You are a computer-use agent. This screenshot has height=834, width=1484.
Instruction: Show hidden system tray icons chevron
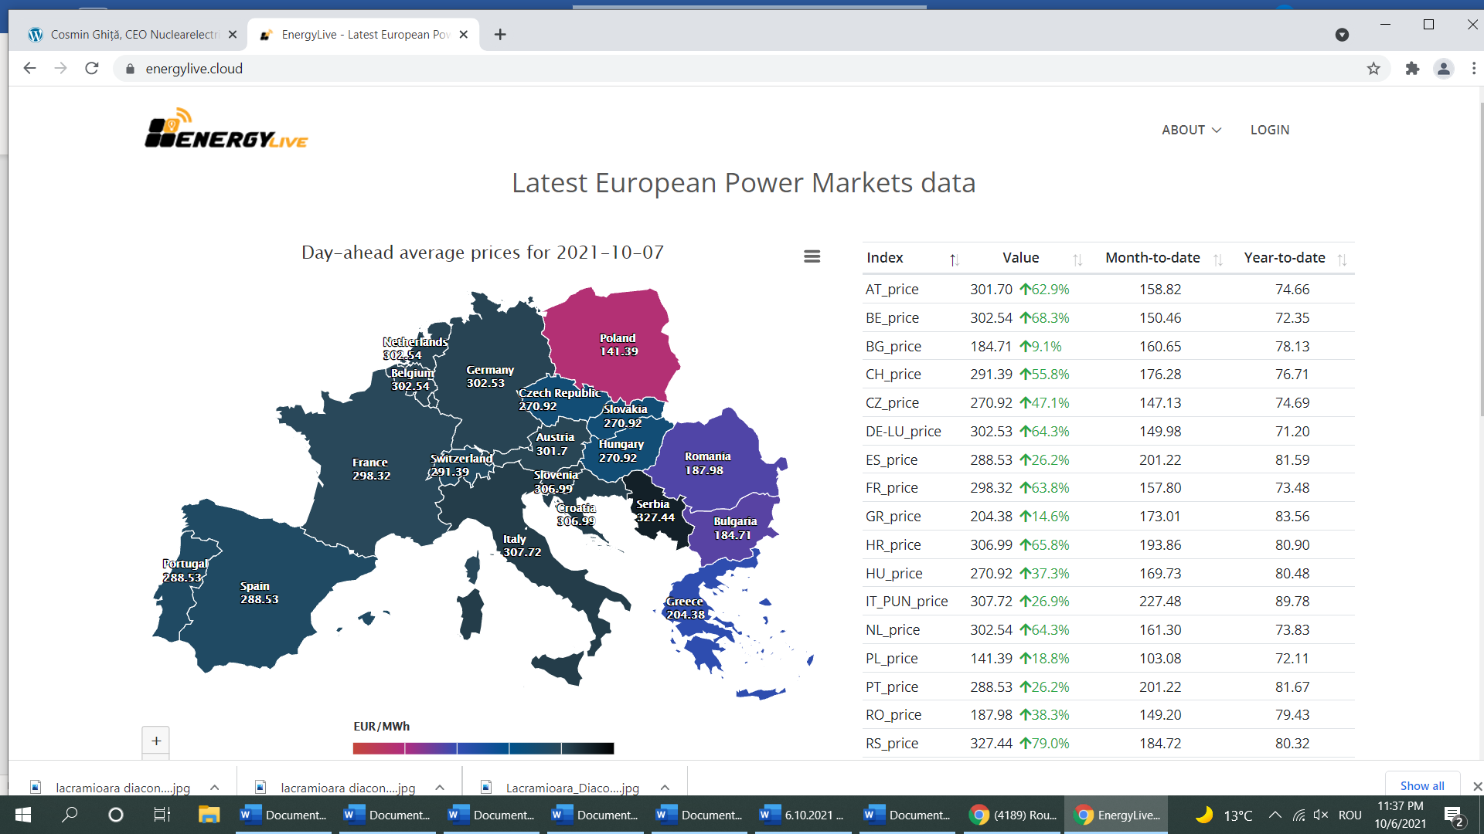click(x=1275, y=815)
